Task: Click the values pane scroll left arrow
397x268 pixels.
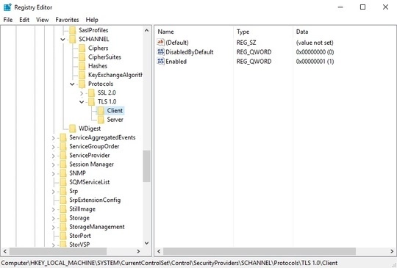Action: pos(159,251)
